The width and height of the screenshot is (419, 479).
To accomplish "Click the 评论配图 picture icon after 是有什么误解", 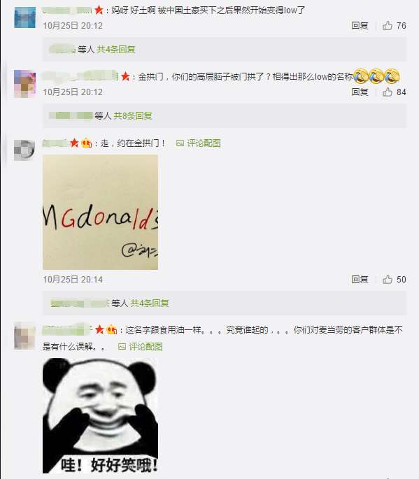I will click(122, 346).
